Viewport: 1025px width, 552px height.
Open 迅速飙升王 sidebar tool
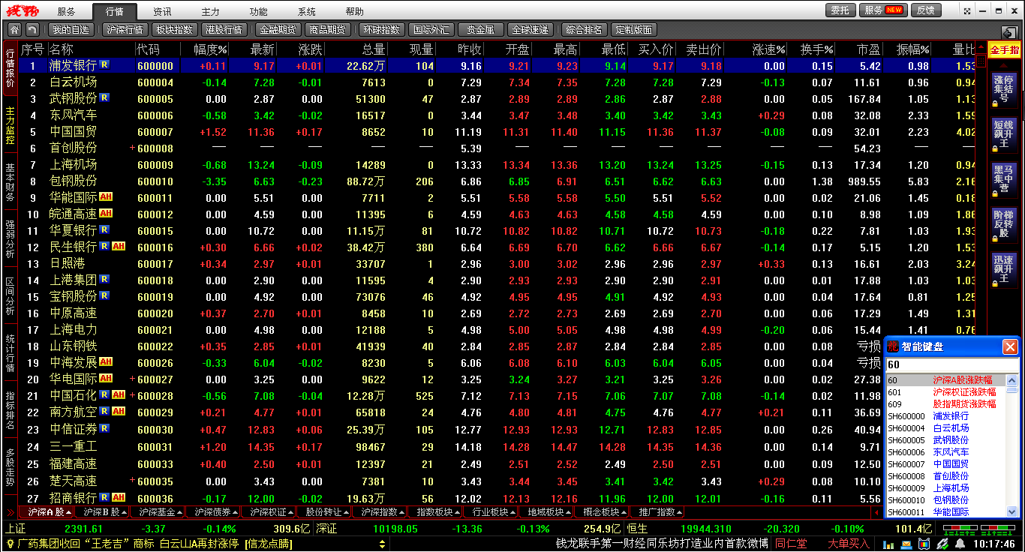[x=1004, y=271]
